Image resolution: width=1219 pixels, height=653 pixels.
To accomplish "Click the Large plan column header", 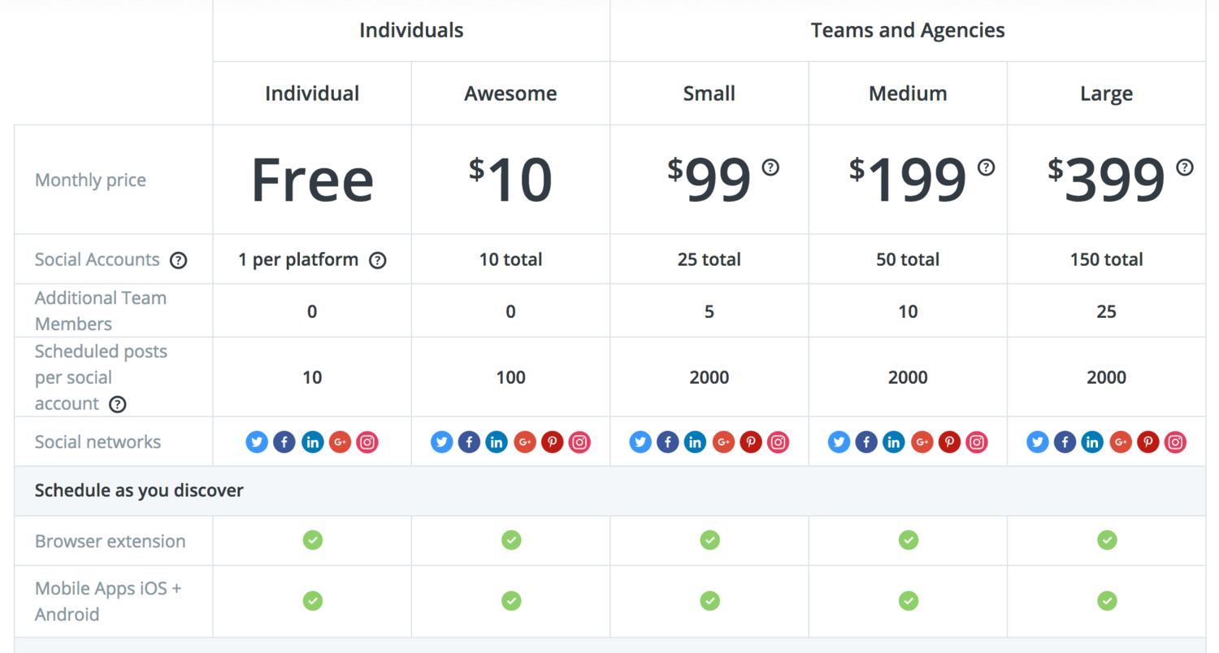I will [1107, 94].
